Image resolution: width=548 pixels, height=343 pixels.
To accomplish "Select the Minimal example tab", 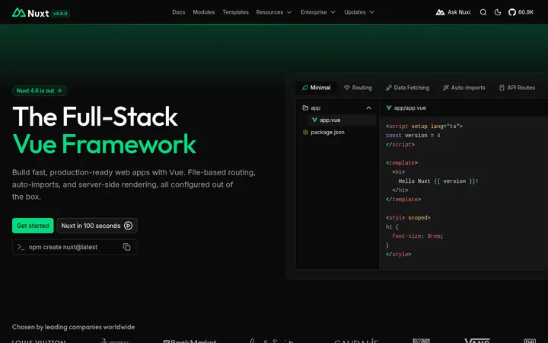I will (x=317, y=88).
